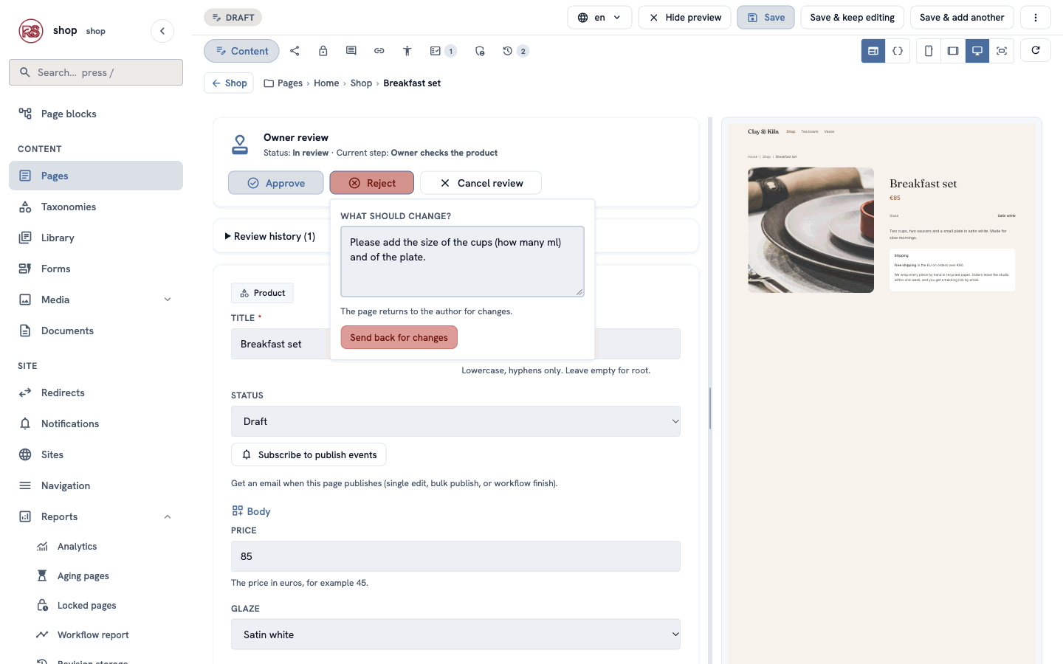Select the Content tab
This screenshot has width=1063, height=664.
[241, 51]
